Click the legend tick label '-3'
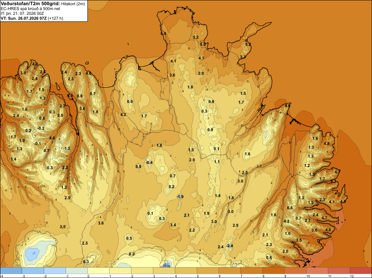Screen dimensions: 372x278 pos(23,276)
